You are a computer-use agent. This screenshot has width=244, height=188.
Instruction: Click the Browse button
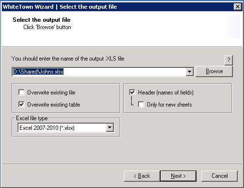point(214,71)
